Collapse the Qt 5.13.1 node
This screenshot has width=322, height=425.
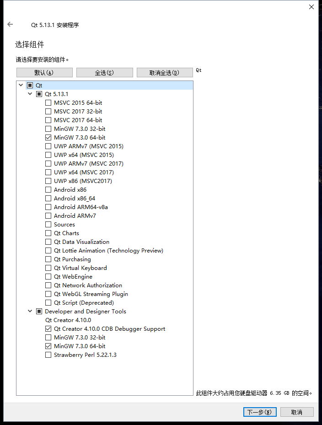click(x=30, y=94)
